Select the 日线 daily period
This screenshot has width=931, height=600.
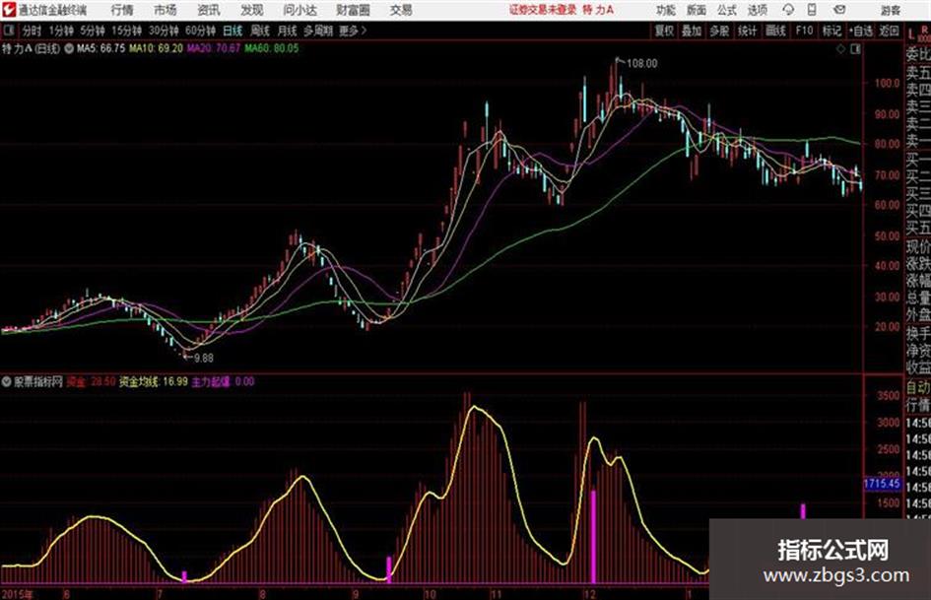[x=233, y=31]
